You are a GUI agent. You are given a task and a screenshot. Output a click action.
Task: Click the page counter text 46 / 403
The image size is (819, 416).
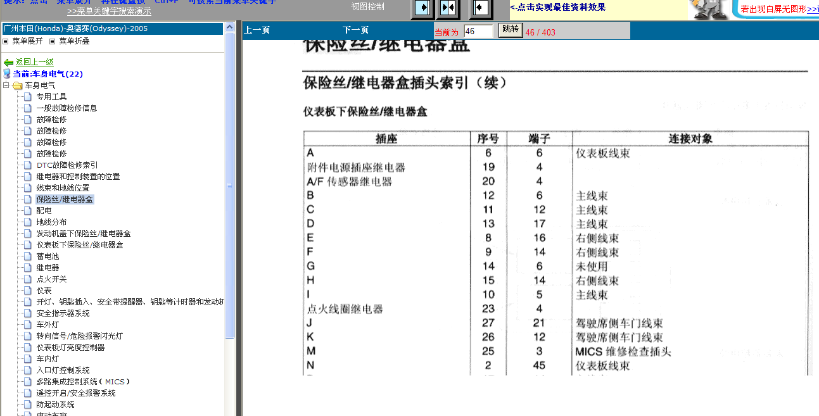click(x=540, y=32)
